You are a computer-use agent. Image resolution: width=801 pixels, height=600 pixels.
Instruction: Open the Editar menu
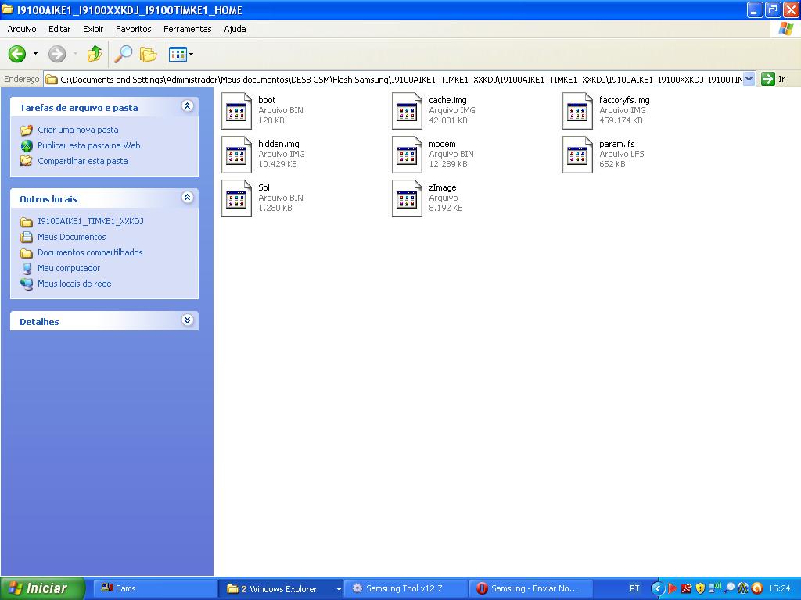pyautogui.click(x=59, y=29)
